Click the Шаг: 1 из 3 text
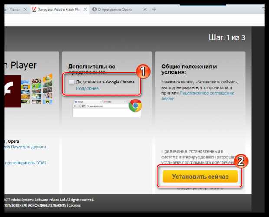The height and width of the screenshot is (217, 269). [x=227, y=37]
